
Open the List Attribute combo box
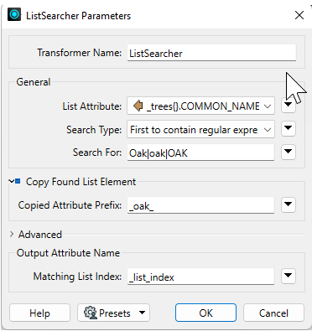[200, 106]
